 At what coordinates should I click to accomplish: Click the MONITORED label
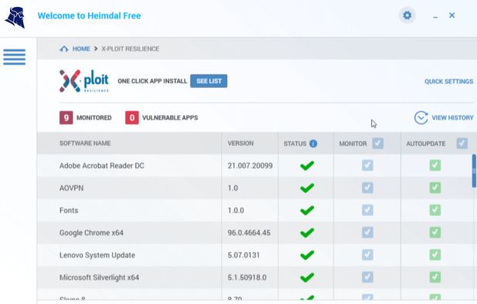tap(94, 117)
